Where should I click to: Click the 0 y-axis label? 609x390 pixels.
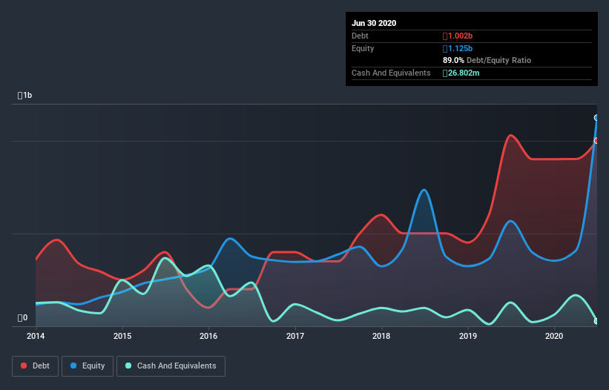point(22,318)
